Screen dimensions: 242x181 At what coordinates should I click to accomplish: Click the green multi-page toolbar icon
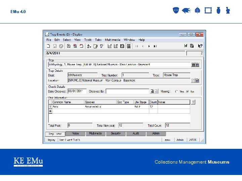click(x=192, y=46)
